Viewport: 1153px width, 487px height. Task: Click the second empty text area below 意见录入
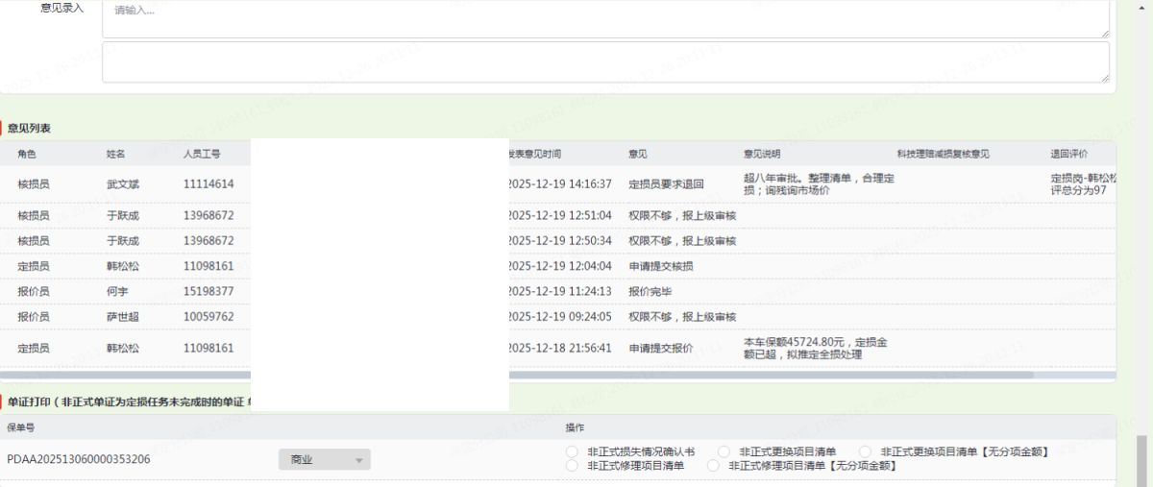605,61
